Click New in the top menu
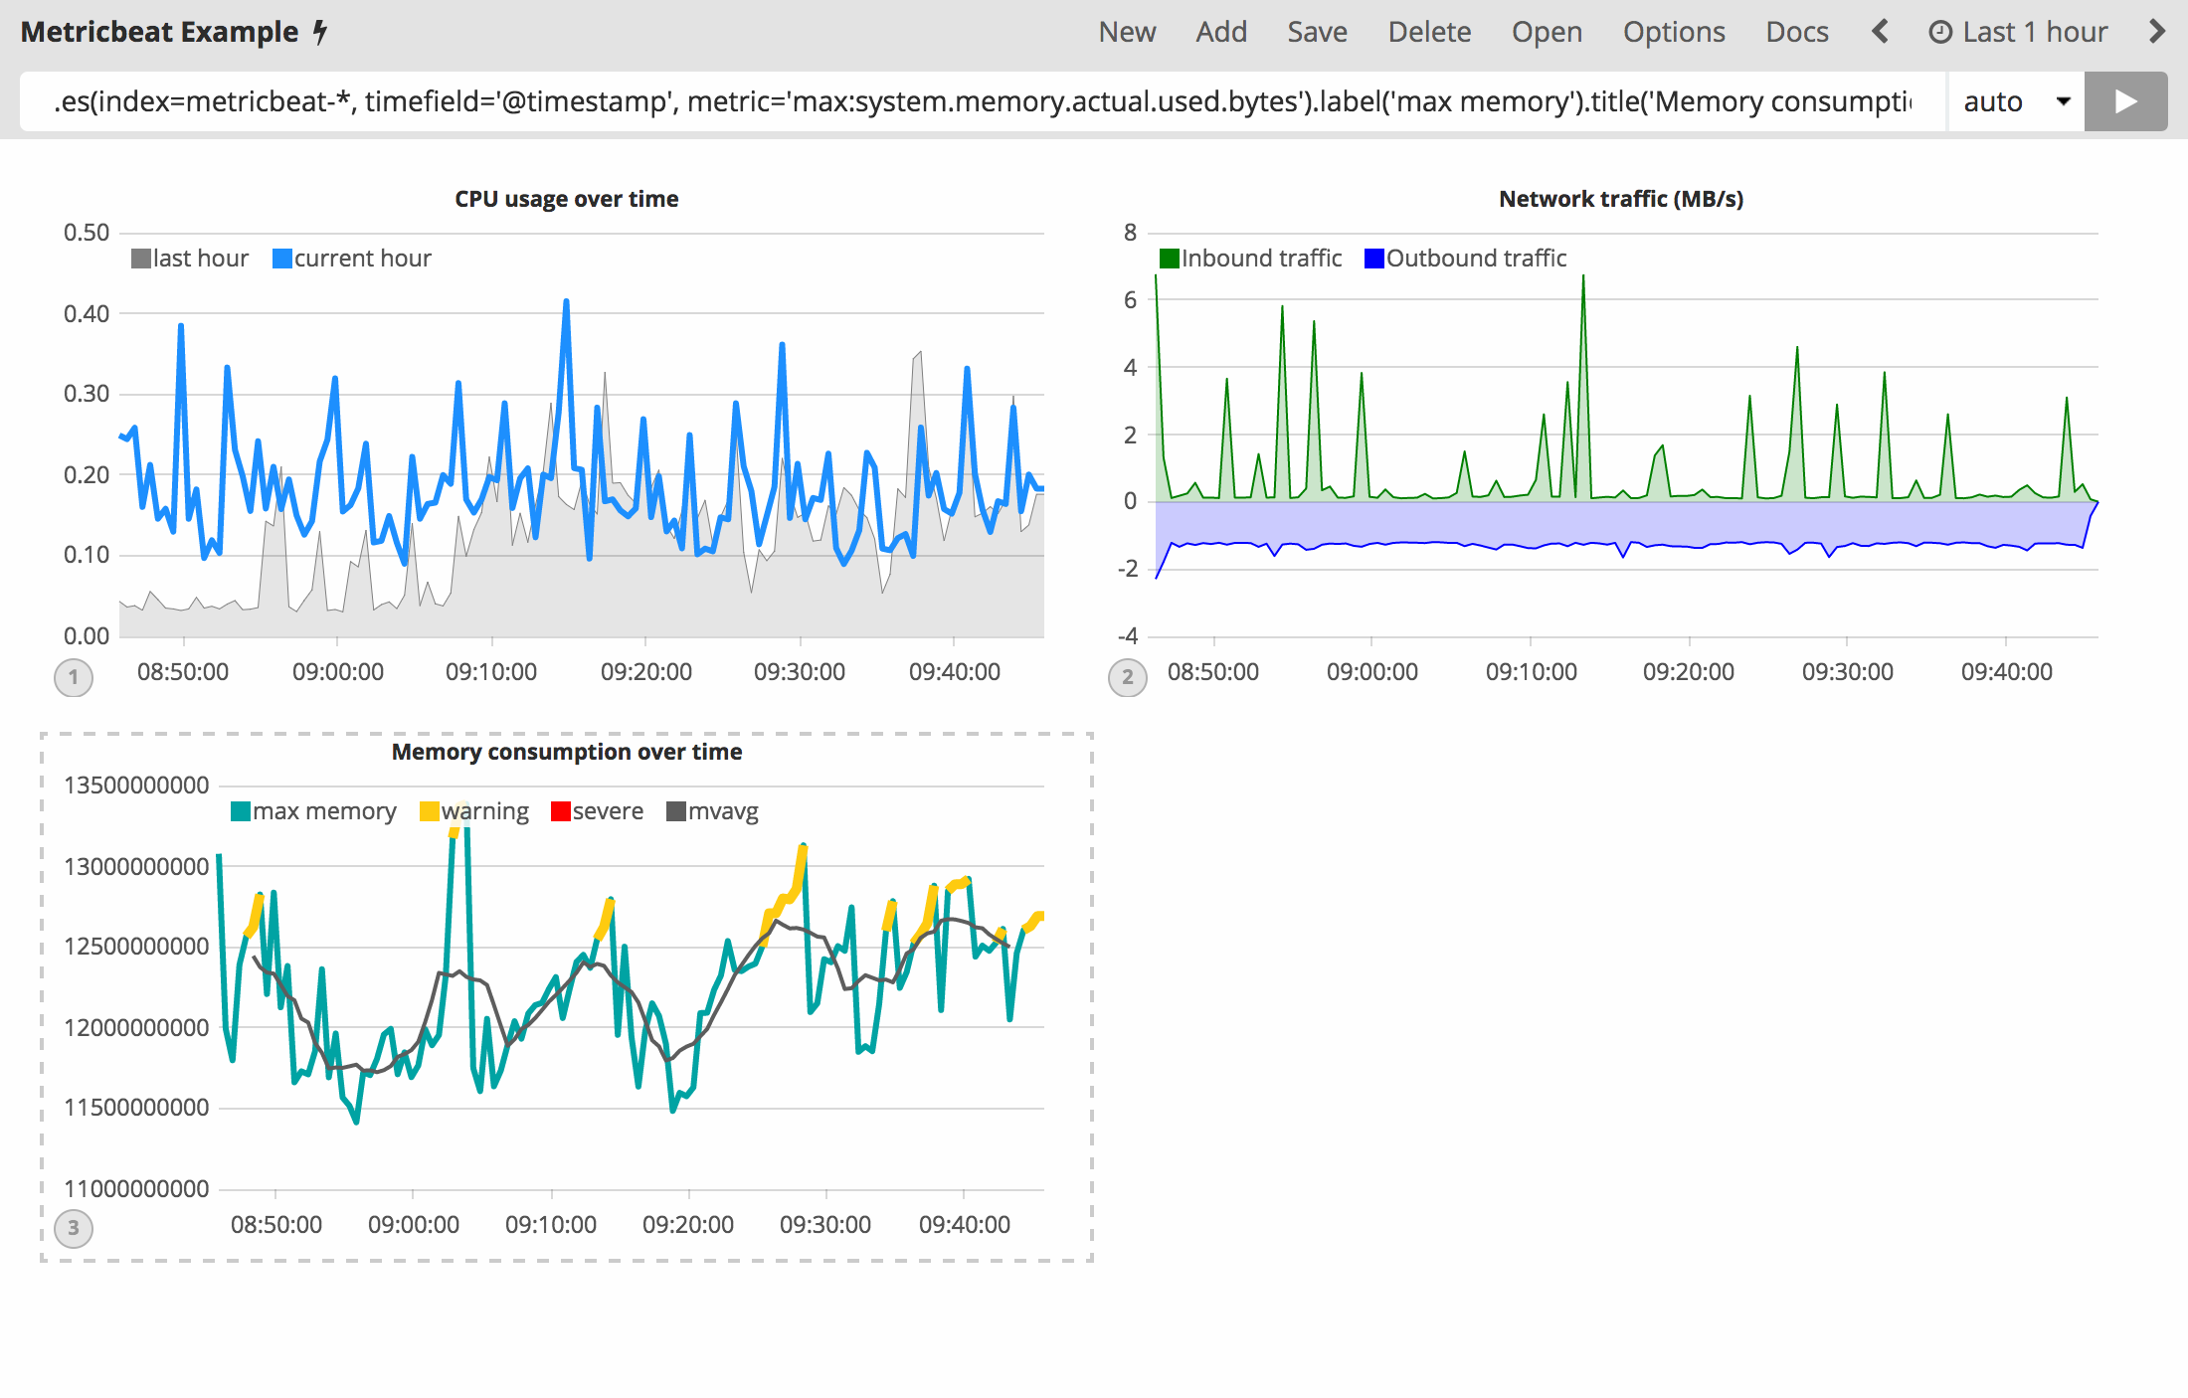The width and height of the screenshot is (2188, 1398). click(1127, 32)
